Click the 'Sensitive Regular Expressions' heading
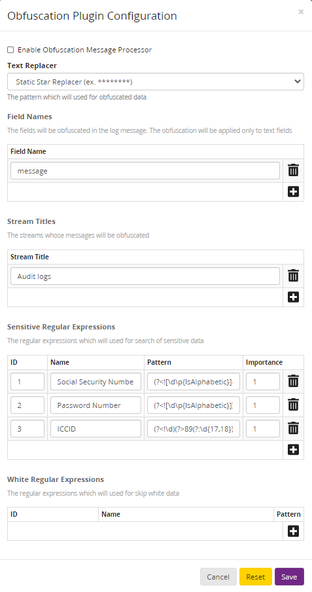312x592 pixels. click(x=61, y=327)
